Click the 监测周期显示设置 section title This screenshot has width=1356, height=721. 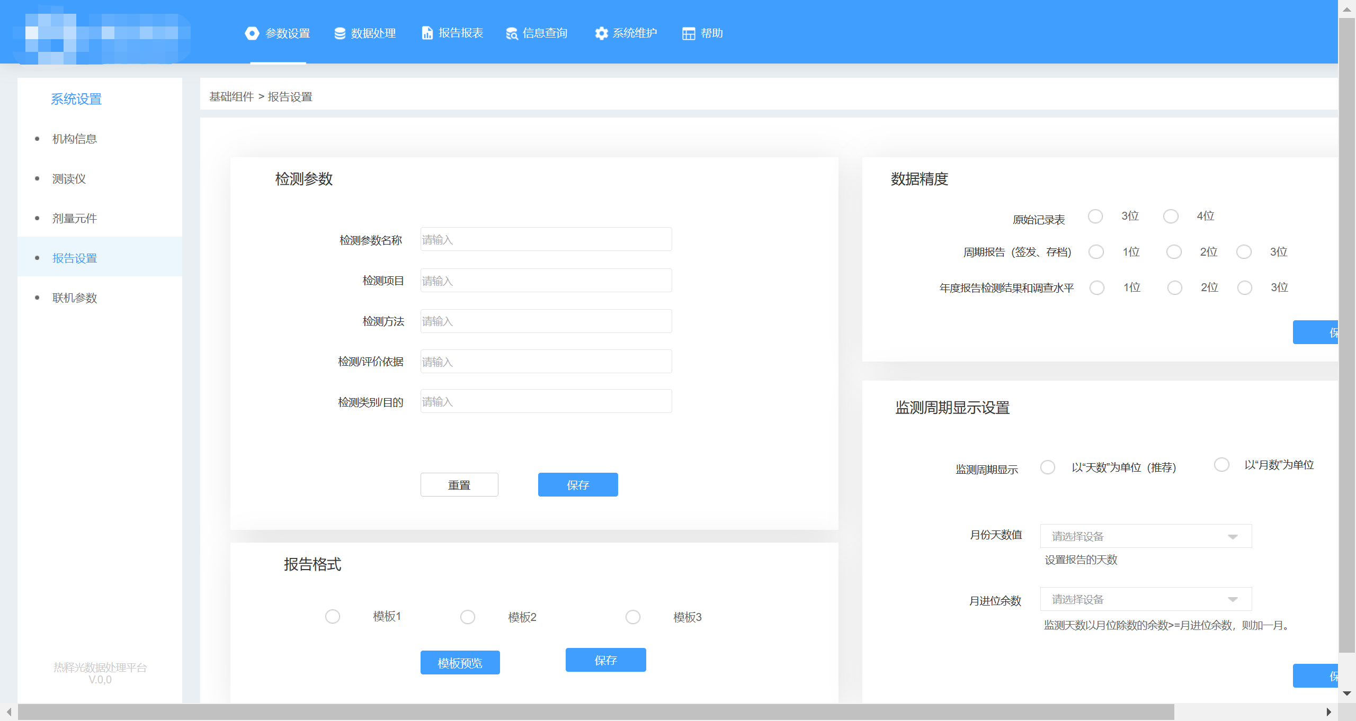pos(952,408)
